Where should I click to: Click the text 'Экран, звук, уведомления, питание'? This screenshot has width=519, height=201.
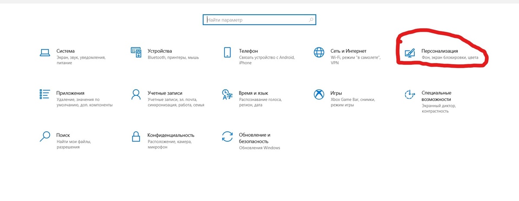tap(81, 60)
